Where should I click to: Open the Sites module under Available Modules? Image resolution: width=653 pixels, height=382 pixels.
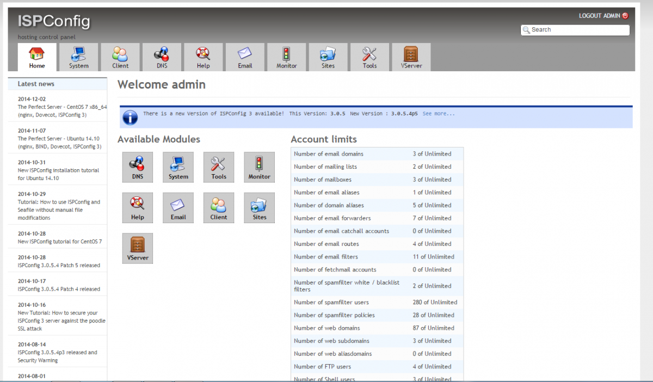[260, 208]
